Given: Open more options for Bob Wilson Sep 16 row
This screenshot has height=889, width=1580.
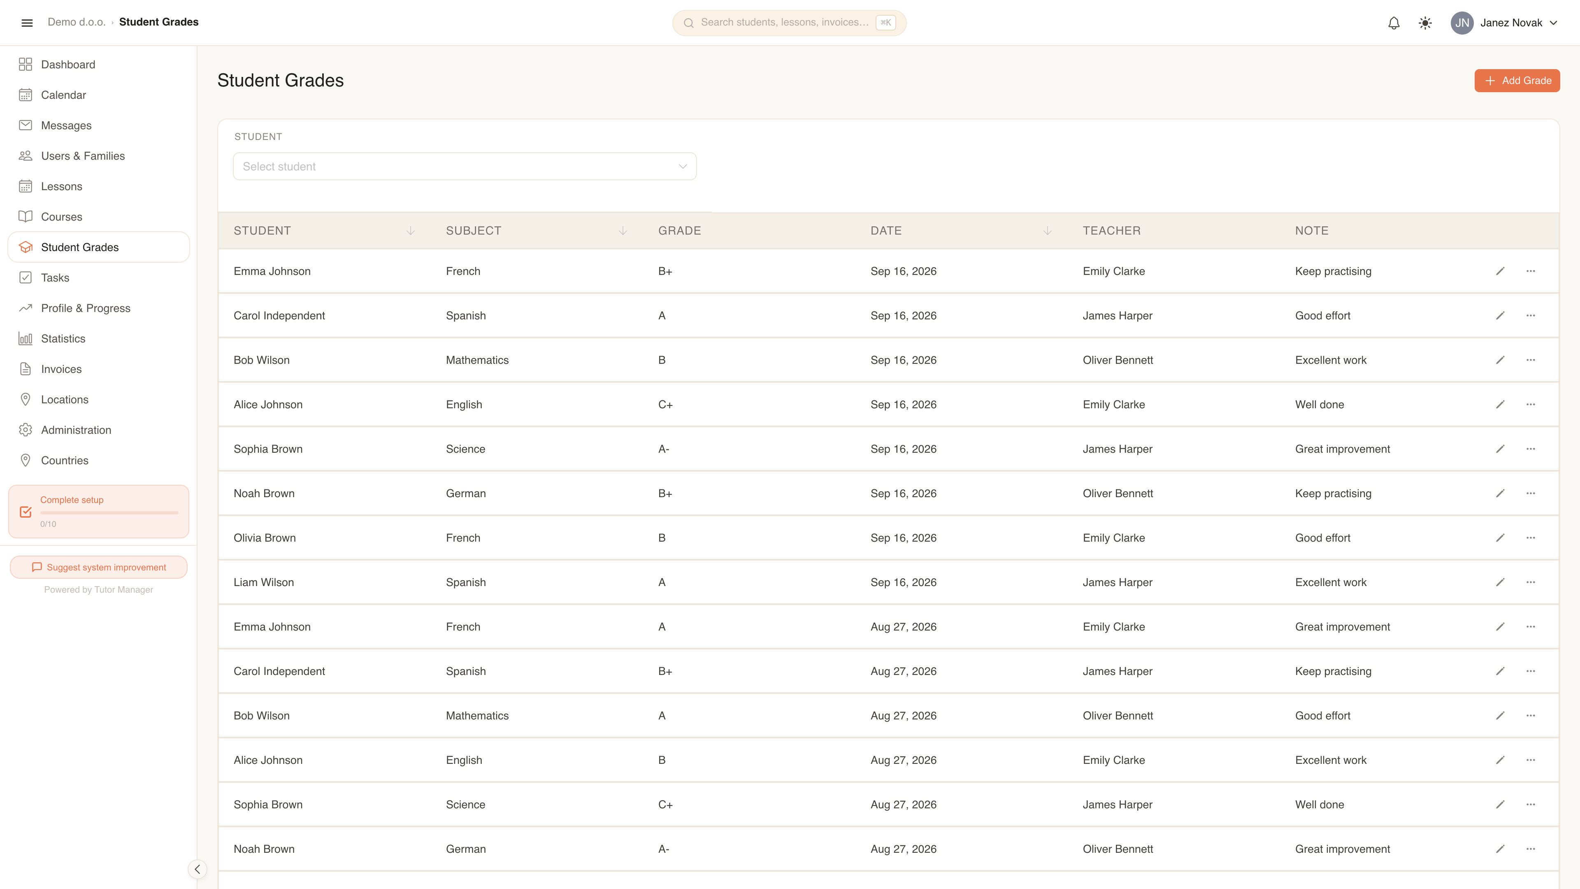Looking at the screenshot, I should pos(1530,360).
